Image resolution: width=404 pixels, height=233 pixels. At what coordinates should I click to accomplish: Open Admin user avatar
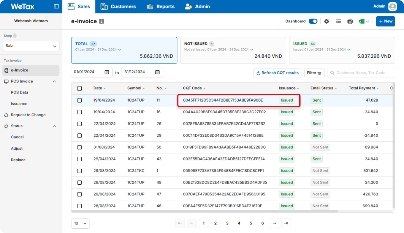pos(393,6)
